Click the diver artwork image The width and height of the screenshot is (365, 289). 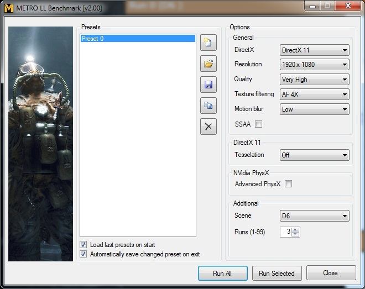pyautogui.click(x=40, y=144)
